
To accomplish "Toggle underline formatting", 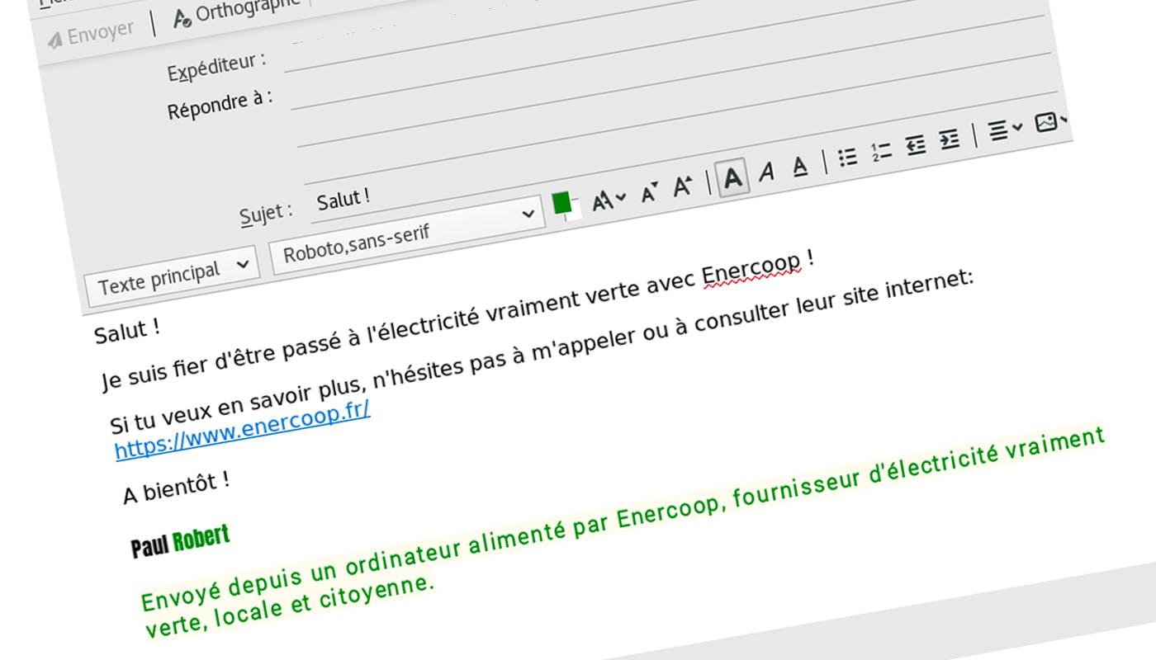I will 799,167.
